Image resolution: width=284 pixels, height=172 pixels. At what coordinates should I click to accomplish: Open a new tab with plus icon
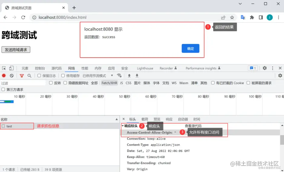click(x=74, y=8)
